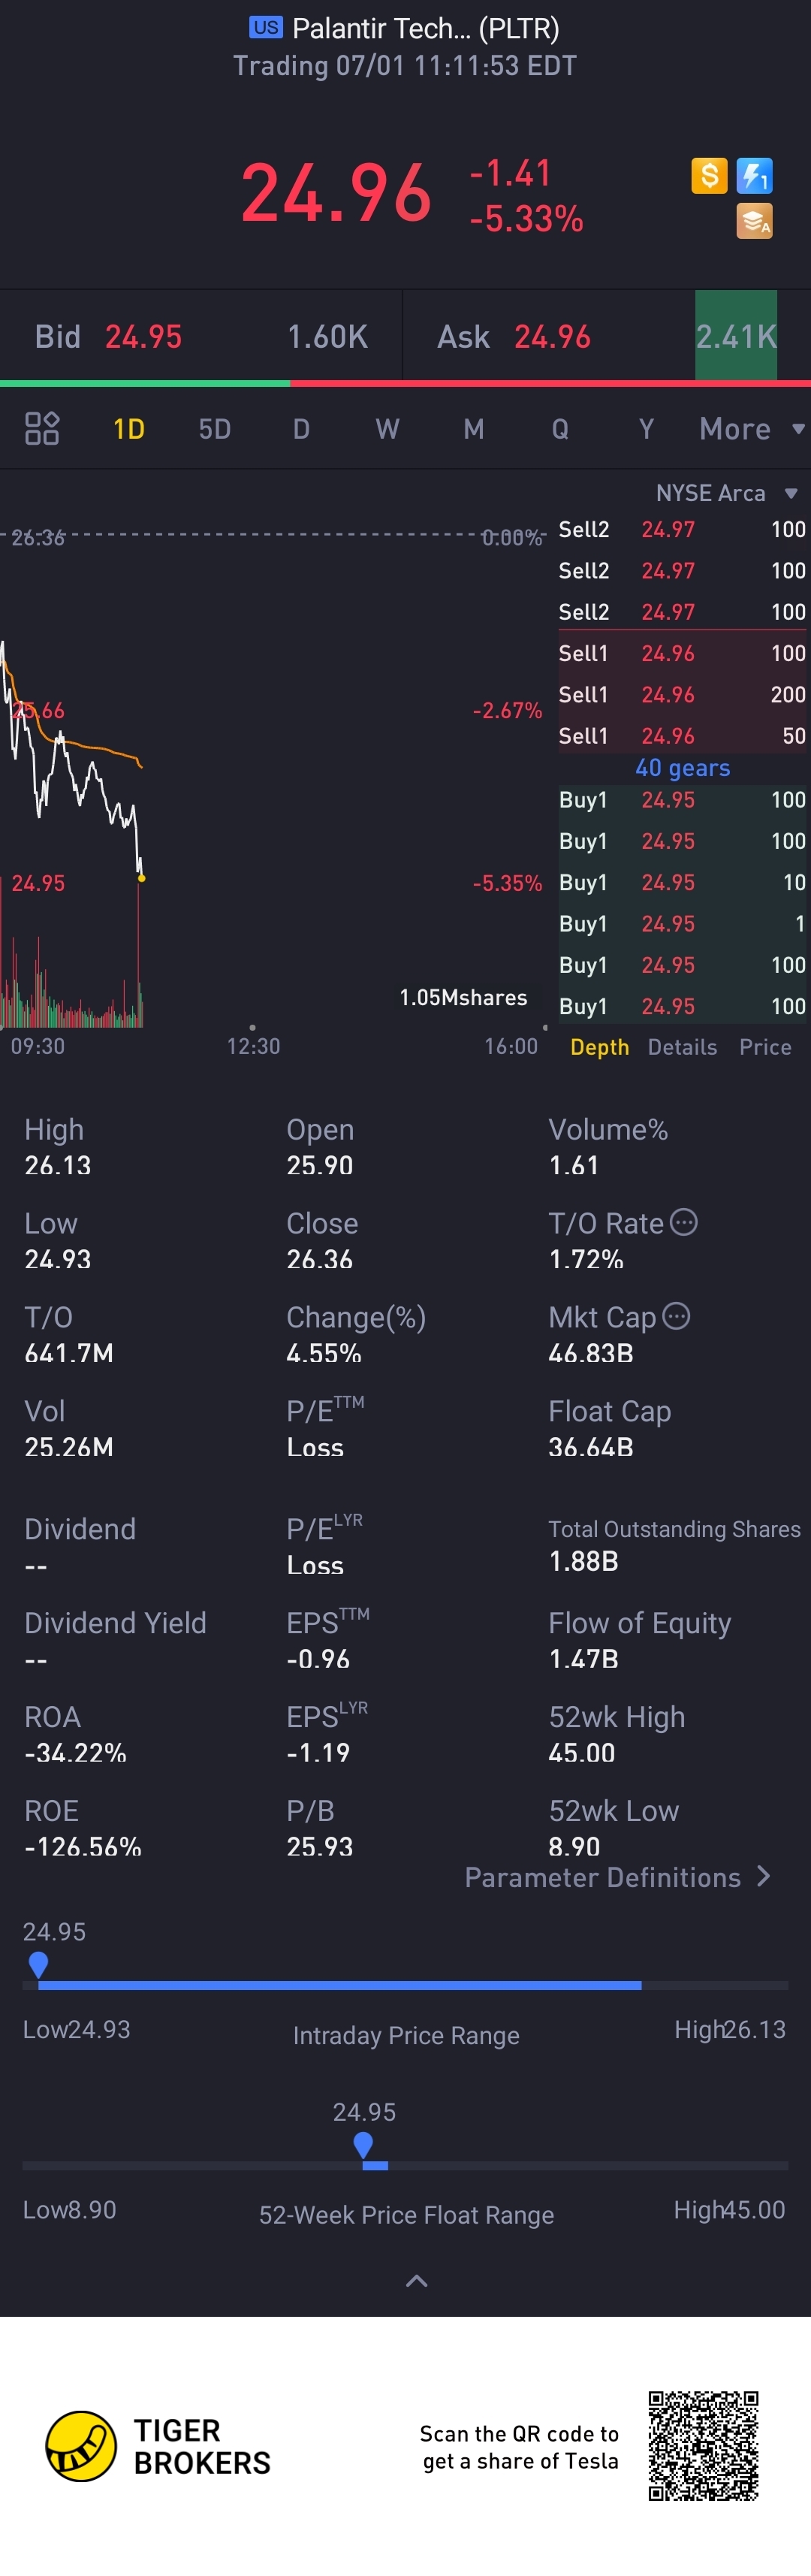811x2576 pixels.
Task: Tap the info icon beside Mkt Cap
Action: [x=677, y=1316]
